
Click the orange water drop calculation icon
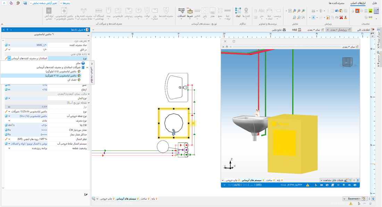357,11
